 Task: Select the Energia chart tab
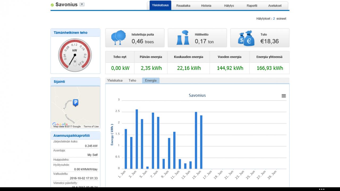coord(151,80)
